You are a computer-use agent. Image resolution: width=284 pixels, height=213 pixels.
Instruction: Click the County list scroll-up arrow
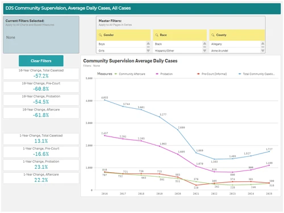coord(263,44)
